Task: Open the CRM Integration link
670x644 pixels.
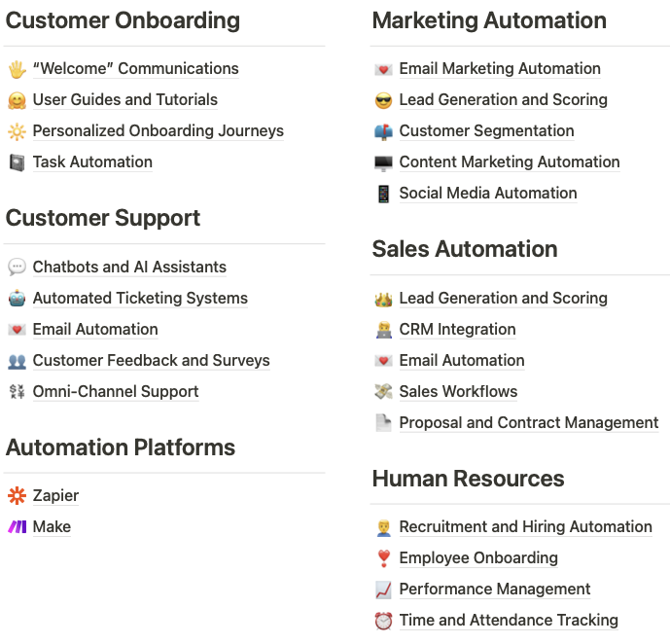Action: click(457, 330)
